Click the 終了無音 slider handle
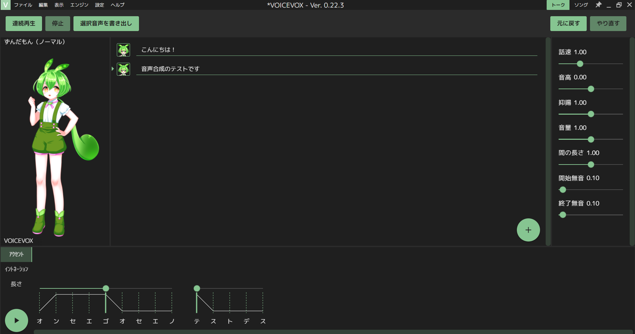Screen dimensions: 635x334 (x=563, y=215)
